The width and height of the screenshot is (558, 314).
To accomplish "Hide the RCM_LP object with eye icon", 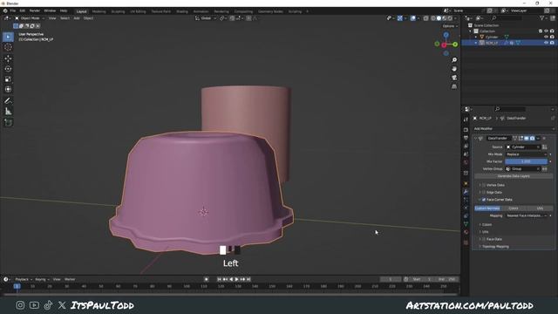I will pyautogui.click(x=546, y=43).
